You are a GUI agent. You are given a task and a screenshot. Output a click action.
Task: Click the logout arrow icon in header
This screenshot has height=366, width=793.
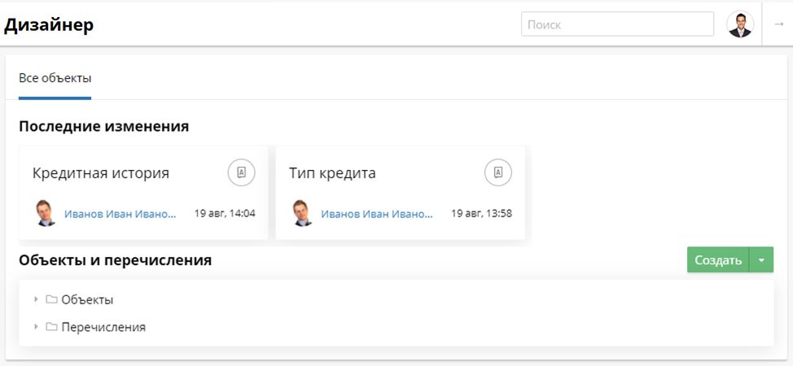click(778, 24)
